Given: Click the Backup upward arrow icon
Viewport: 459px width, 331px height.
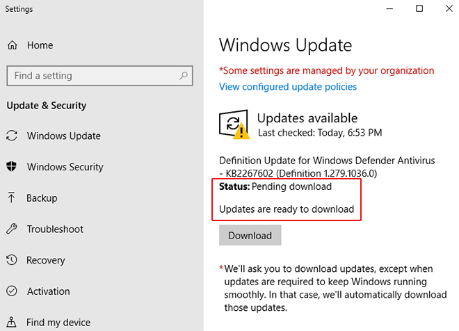Looking at the screenshot, I should click(11, 197).
